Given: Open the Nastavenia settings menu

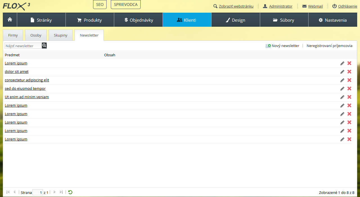Looking at the screenshot, I should coord(332,20).
